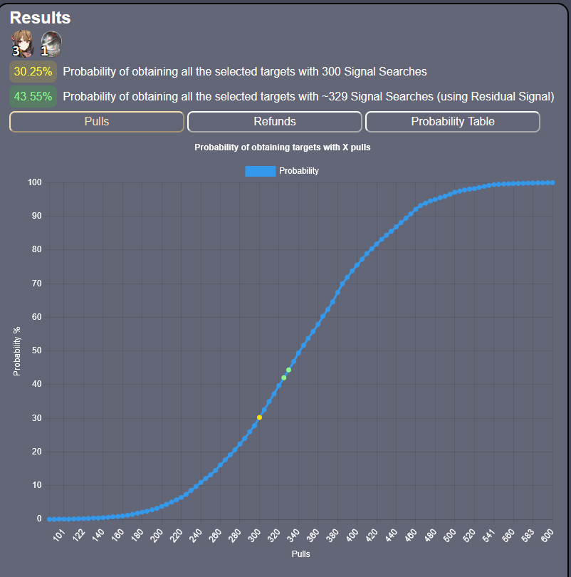This screenshot has width=571, height=577.
Task: Click the Probability legend label
Action: [298, 171]
